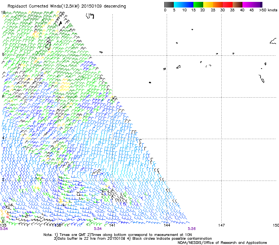Screen dimensions: 279x245
Task: Click the legend tick label '40'
Action: click(x=242, y=10)
